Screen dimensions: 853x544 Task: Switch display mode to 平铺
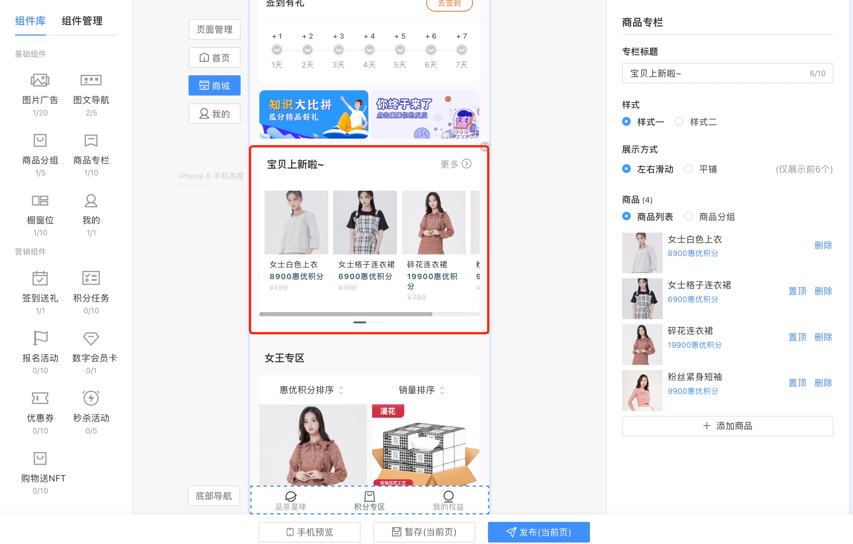click(x=688, y=169)
